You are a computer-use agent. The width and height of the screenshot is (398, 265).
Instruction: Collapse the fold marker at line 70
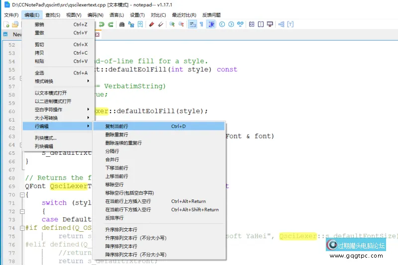click(22, 195)
